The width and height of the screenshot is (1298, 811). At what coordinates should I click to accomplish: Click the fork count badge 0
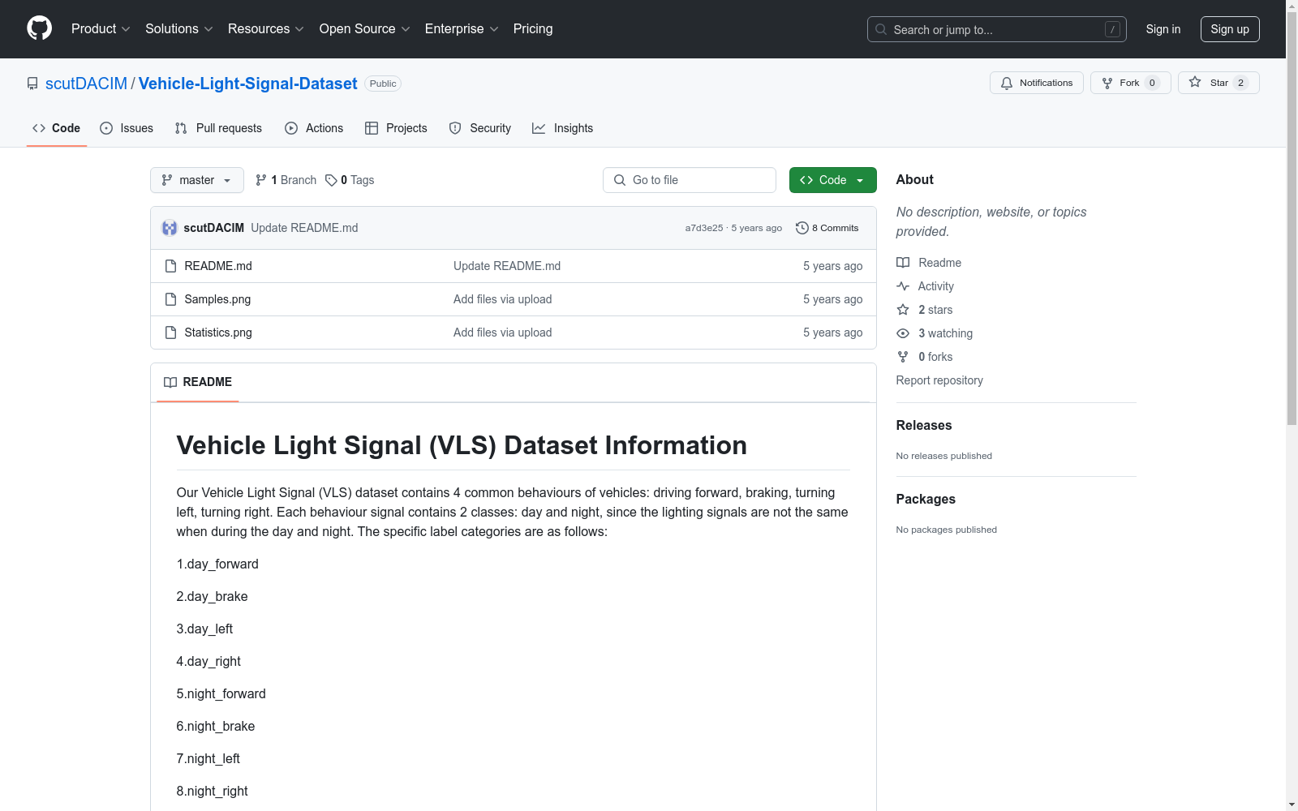[1152, 83]
